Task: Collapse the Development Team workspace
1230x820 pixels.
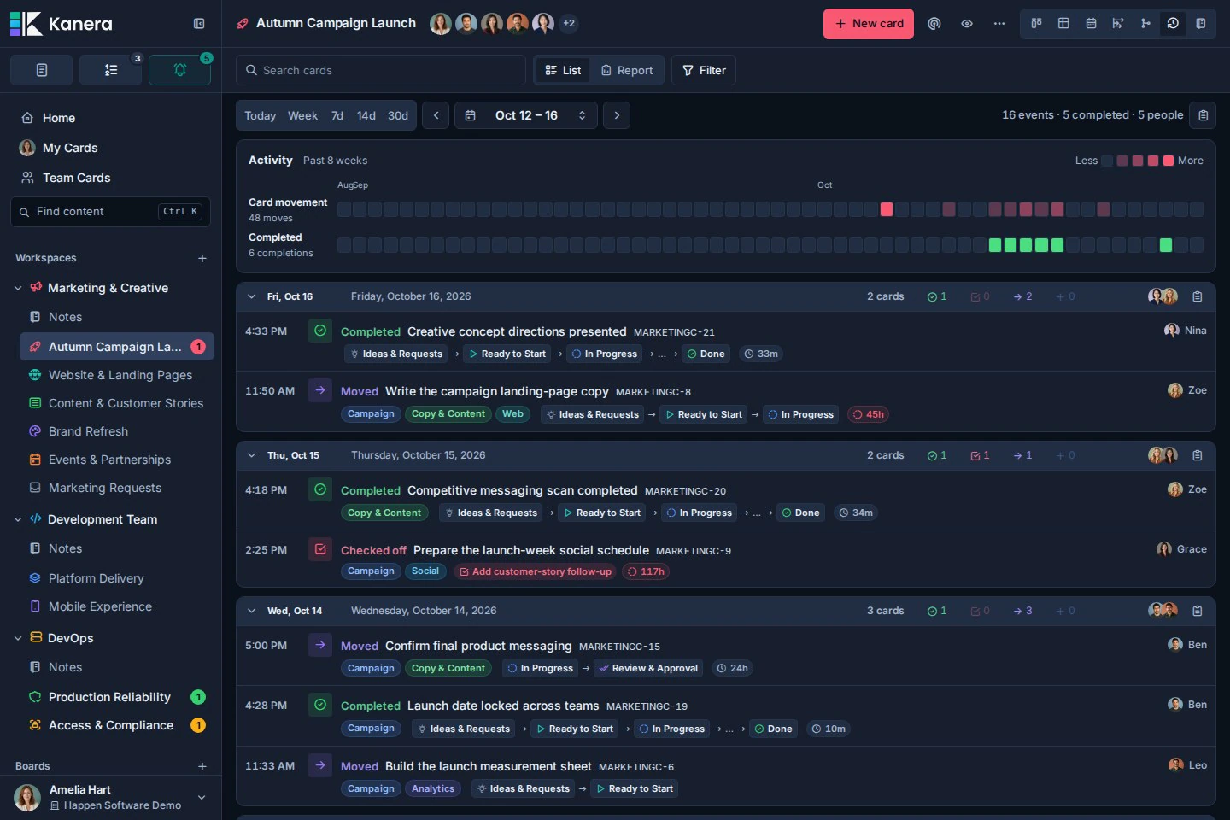Action: coord(18,519)
